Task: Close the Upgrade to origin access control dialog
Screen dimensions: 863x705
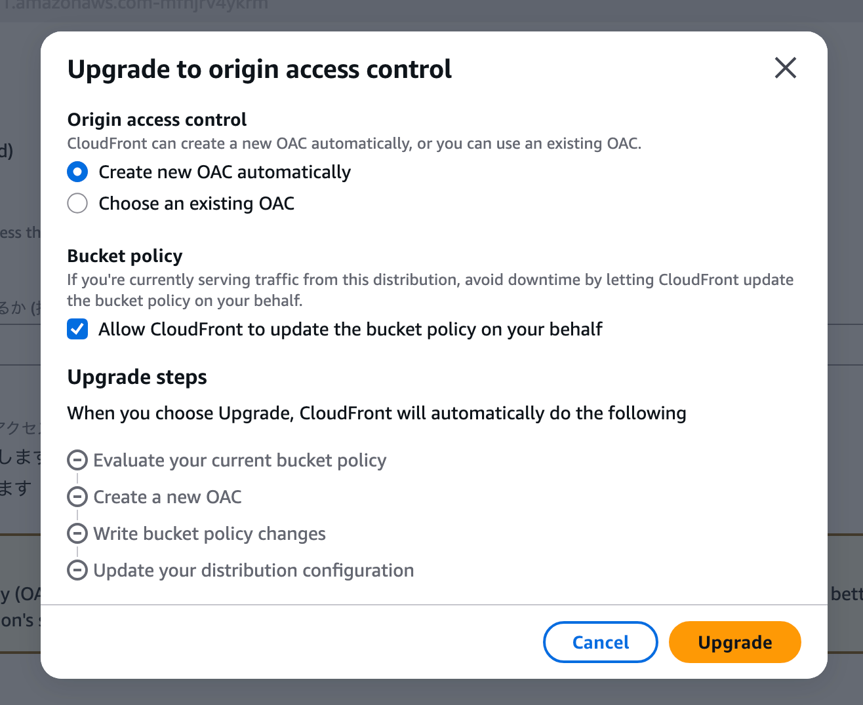Action: pyautogui.click(x=785, y=67)
